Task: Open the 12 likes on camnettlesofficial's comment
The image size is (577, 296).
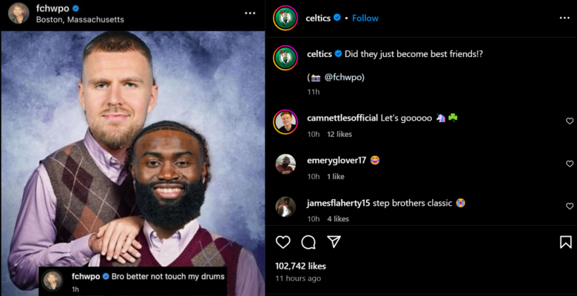Action: pos(340,134)
